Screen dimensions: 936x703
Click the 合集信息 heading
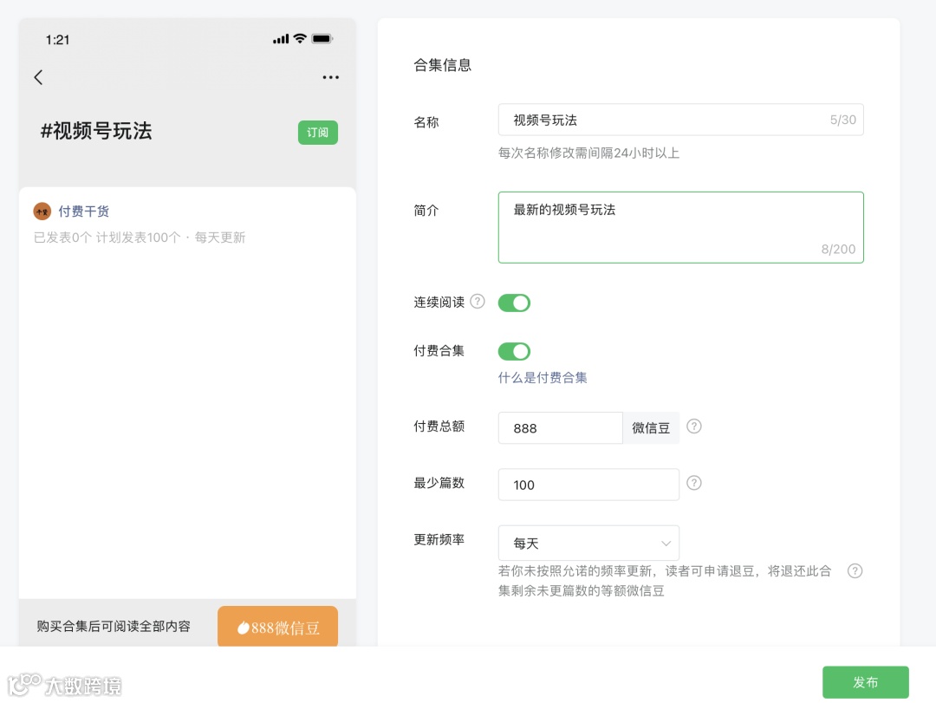[x=442, y=65]
